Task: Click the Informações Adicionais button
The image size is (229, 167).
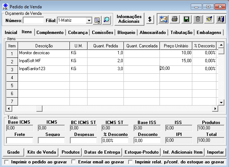Action: pos(129,19)
